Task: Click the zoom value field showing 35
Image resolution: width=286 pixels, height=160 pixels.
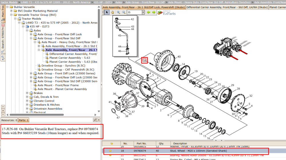Action: click(134, 12)
